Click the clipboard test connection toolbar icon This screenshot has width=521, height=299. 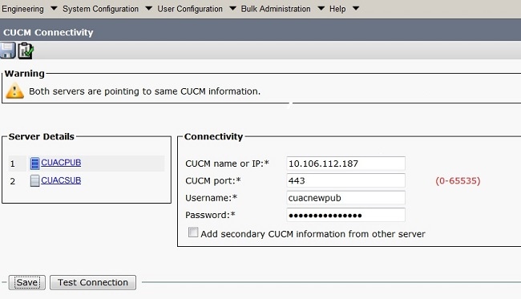tap(26, 51)
